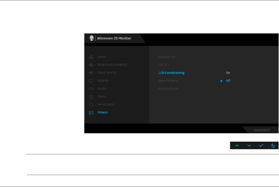Screen dimensions: 279x187
Task: Select the Others menu entry
Action: pos(103,112)
